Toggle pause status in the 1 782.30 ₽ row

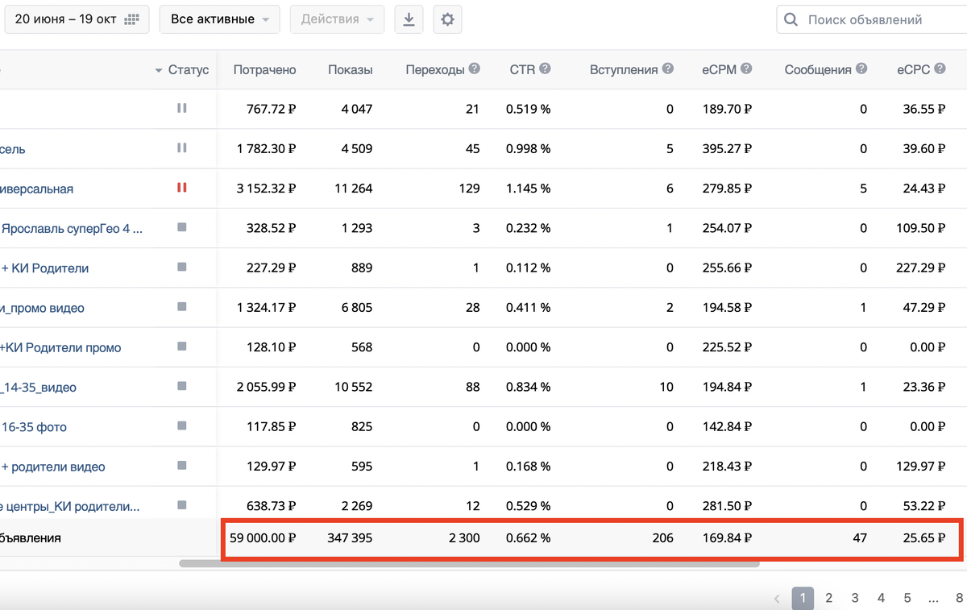[x=181, y=147]
